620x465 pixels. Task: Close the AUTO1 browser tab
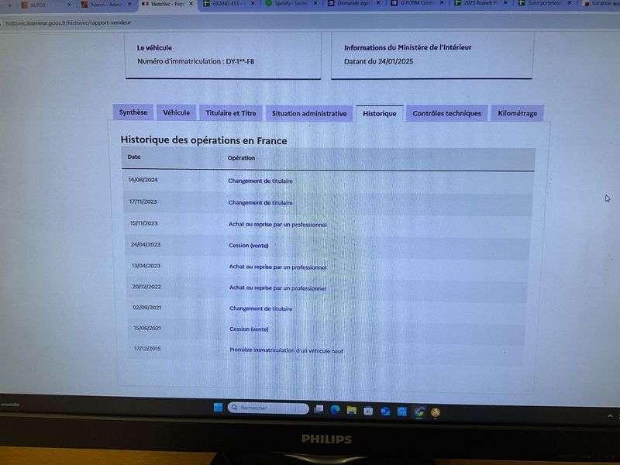point(69,5)
